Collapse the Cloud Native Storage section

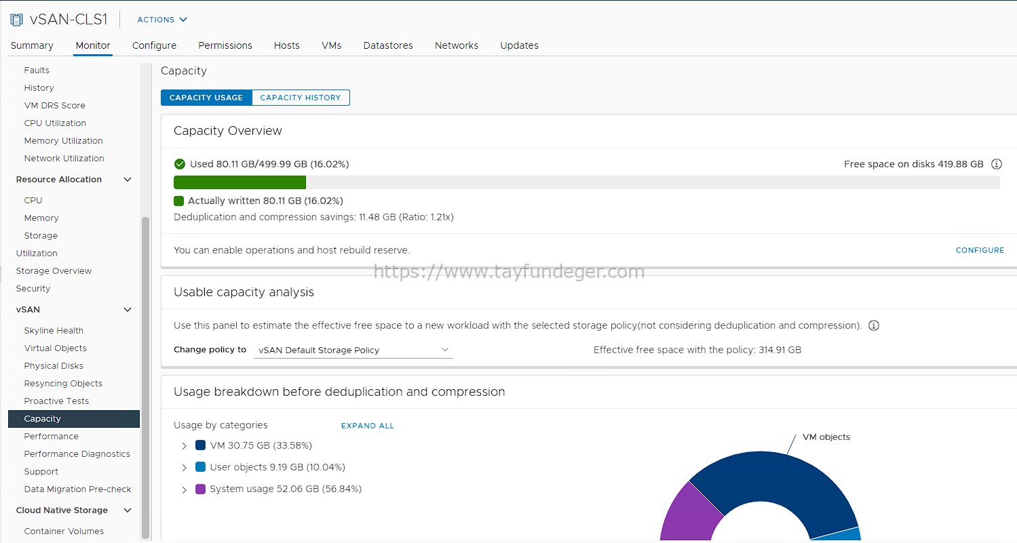tap(128, 510)
